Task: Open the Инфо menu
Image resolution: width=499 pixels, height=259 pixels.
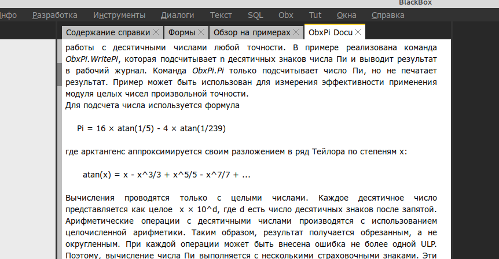Action: (8, 14)
